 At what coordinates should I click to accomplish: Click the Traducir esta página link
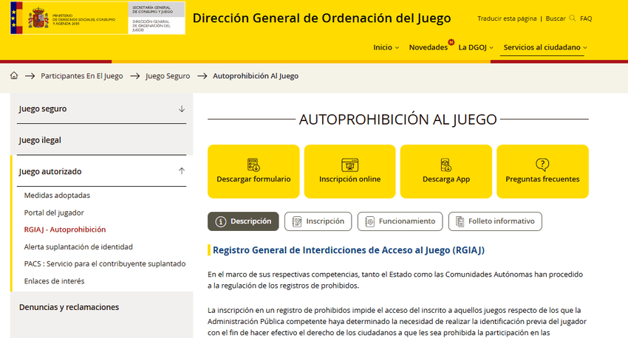pos(507,18)
